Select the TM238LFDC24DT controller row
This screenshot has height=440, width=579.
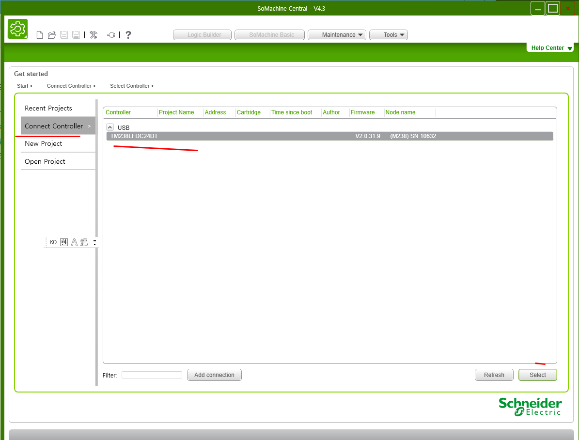tap(330, 136)
